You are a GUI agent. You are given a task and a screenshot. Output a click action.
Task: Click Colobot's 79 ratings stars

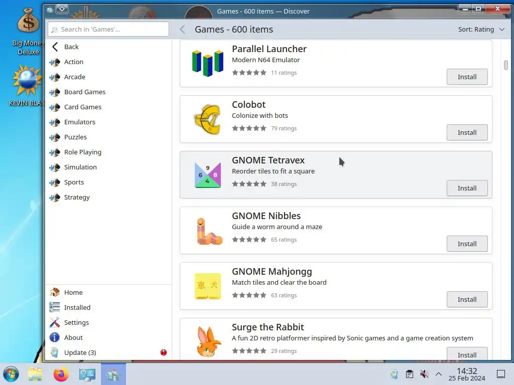tap(249, 128)
